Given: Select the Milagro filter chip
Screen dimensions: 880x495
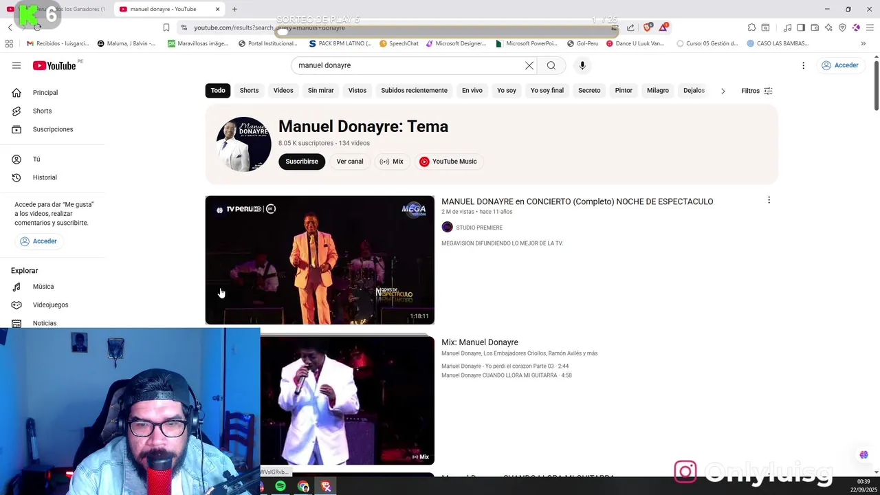Looking at the screenshot, I should (658, 91).
